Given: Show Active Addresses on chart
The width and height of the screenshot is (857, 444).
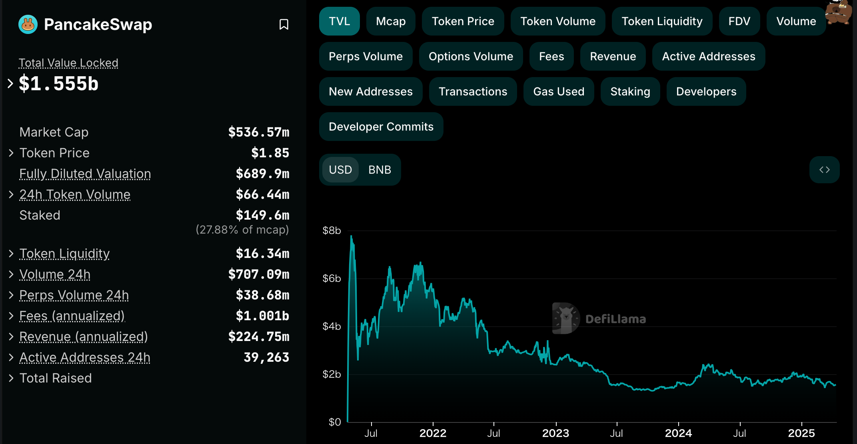Looking at the screenshot, I should 709,56.
